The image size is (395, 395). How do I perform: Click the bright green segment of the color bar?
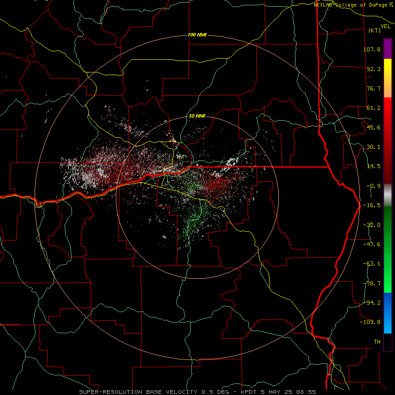(388, 249)
